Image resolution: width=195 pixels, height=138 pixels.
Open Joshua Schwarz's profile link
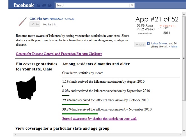click(x=159, y=43)
